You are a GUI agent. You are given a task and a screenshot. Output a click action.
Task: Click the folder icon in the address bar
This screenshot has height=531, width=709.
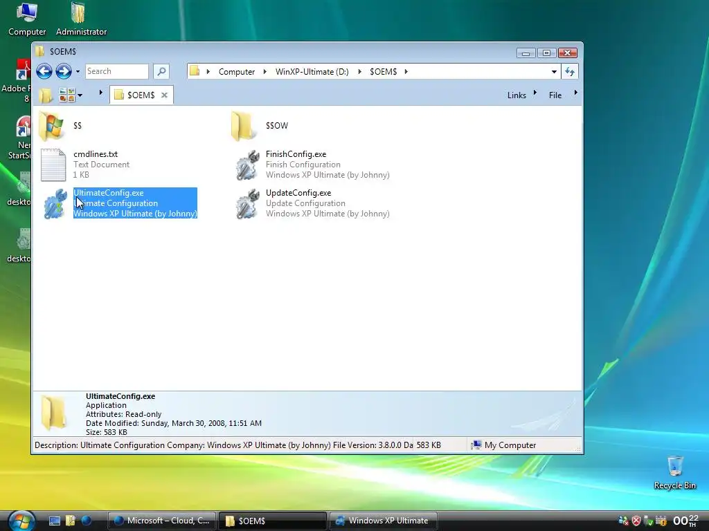click(195, 71)
